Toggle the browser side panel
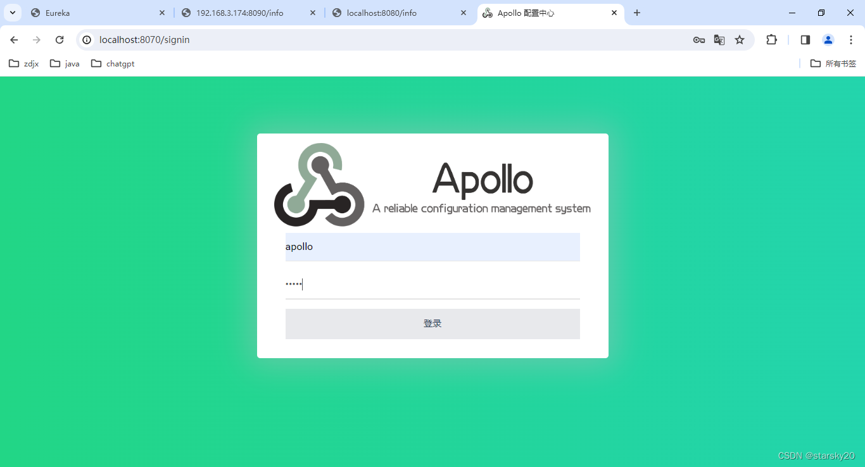The width and height of the screenshot is (865, 467). [805, 40]
